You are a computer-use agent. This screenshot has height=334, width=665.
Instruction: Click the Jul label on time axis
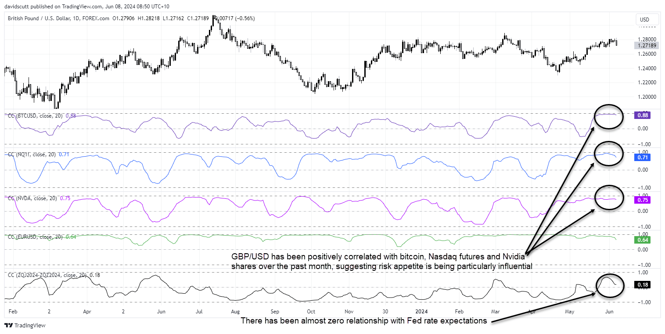[199, 312]
